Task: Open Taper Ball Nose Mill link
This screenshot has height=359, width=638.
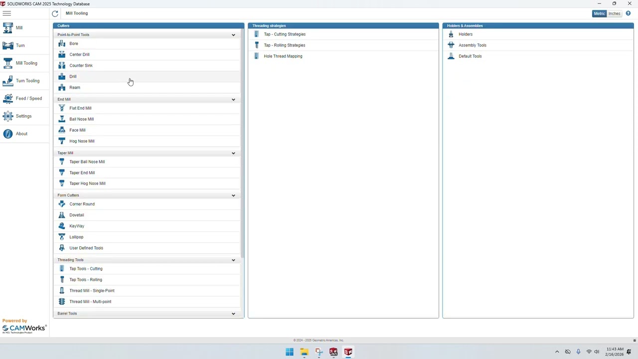Action: point(87,162)
